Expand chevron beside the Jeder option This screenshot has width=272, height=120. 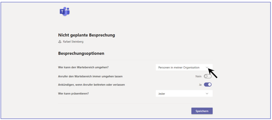(x=207, y=93)
